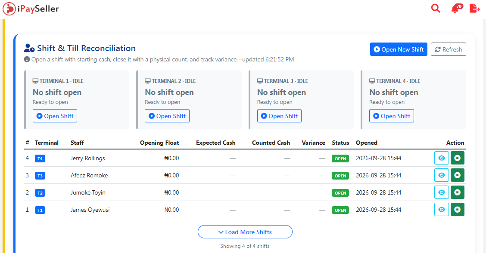The width and height of the screenshot is (486, 253).
Task: Close shift for Jumoke Toyin
Action: tap(458, 192)
